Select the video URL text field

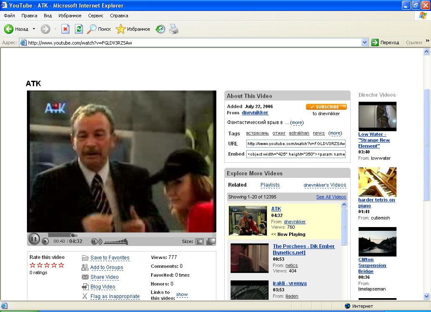[296, 144]
